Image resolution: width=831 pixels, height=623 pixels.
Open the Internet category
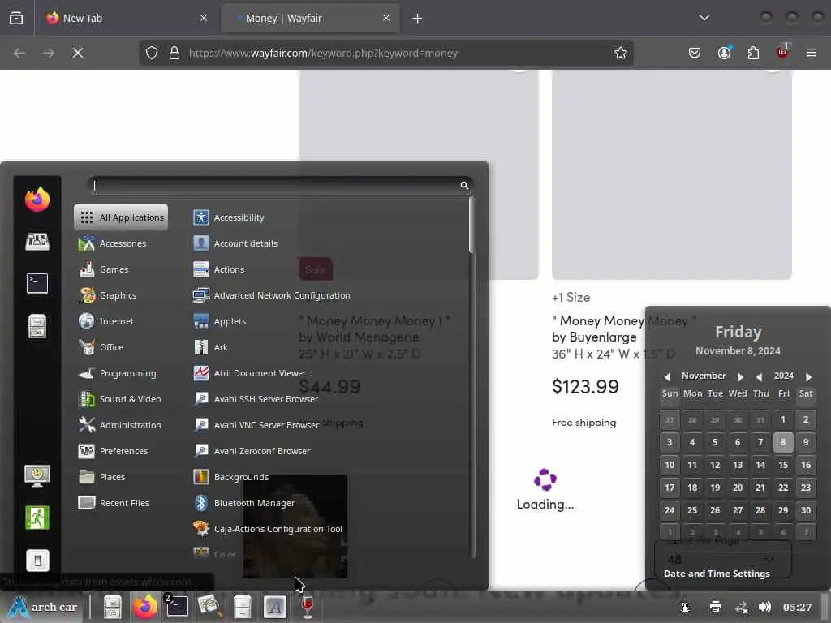click(x=122, y=321)
